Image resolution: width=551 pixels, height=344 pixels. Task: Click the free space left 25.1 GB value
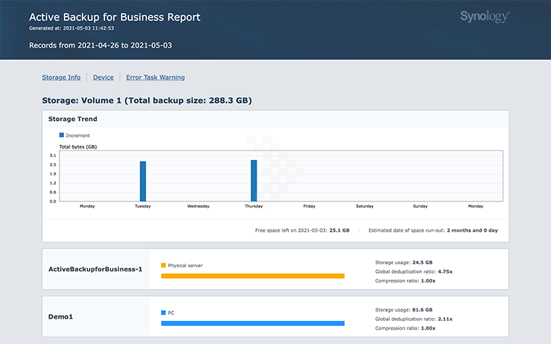[340, 230]
